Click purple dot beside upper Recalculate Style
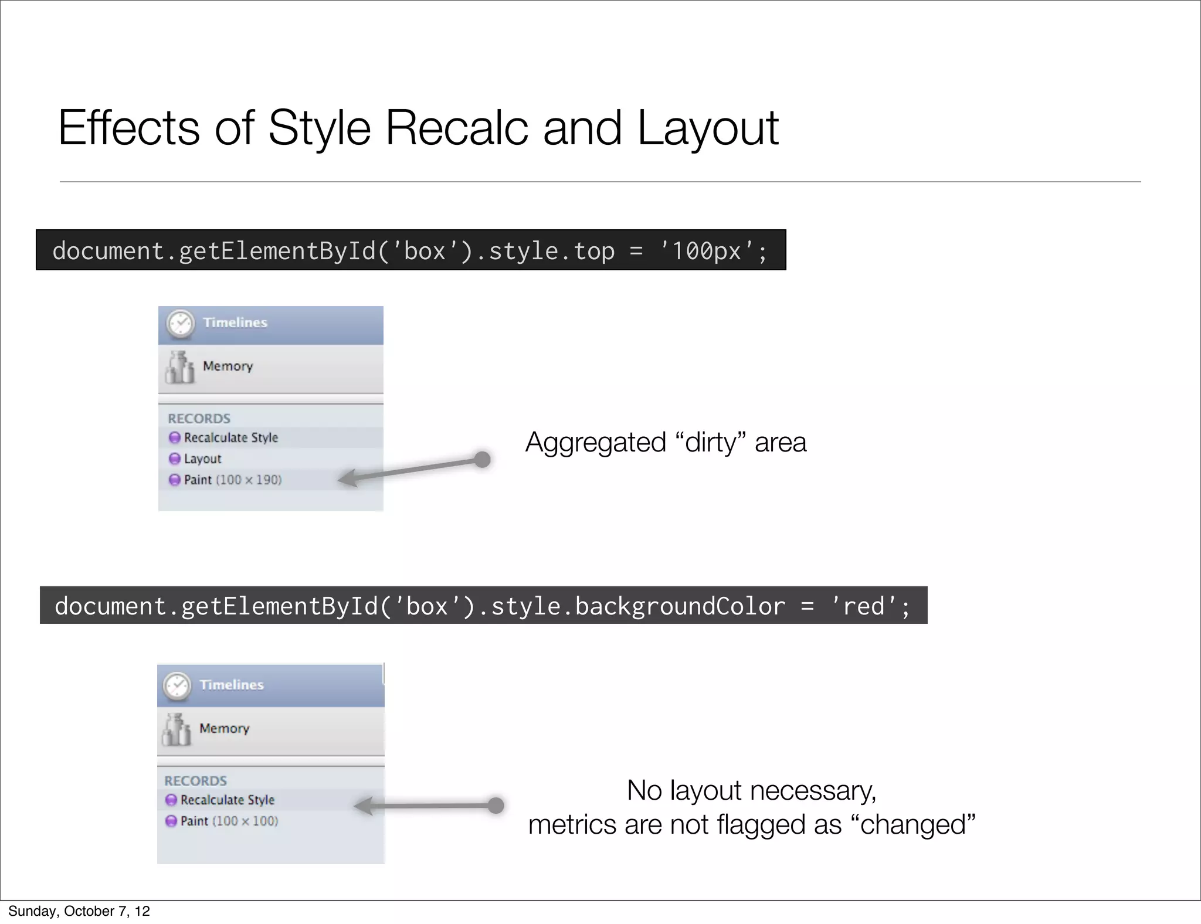Viewport: 1201px width, 924px height. pyautogui.click(x=174, y=437)
